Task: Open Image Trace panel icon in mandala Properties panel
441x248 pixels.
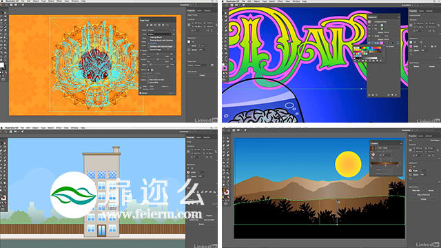Action: tap(212, 65)
